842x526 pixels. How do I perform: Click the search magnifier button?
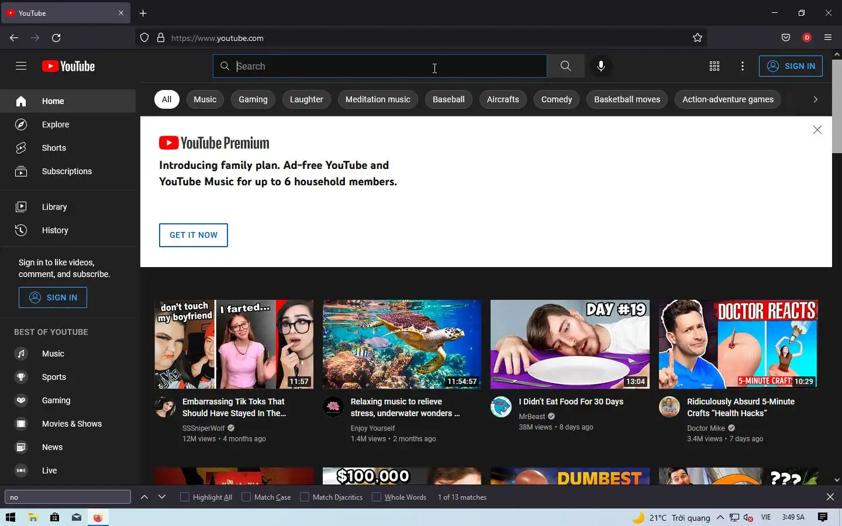coord(565,66)
